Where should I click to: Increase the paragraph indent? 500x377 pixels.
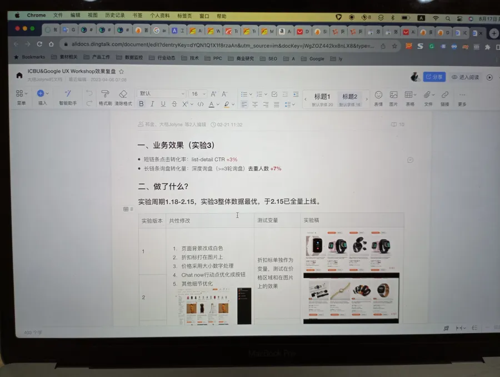(x=296, y=94)
